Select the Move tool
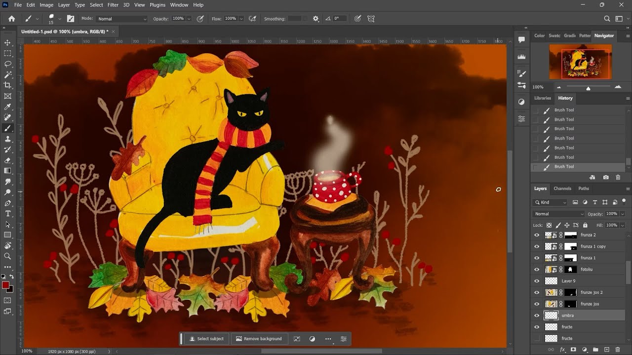Viewport: 632px width, 355px height. [7, 43]
